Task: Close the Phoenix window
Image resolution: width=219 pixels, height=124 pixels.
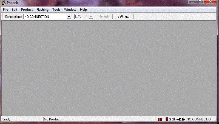Action: [210, 2]
